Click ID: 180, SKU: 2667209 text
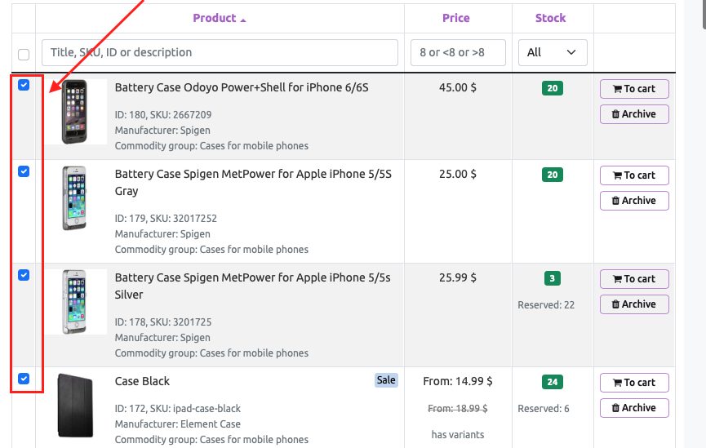This screenshot has width=706, height=448. click(x=163, y=115)
